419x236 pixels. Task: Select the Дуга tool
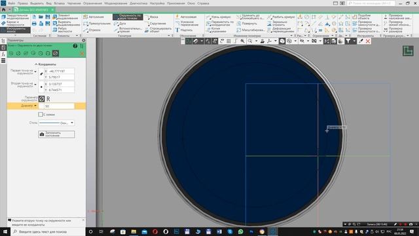point(120,24)
